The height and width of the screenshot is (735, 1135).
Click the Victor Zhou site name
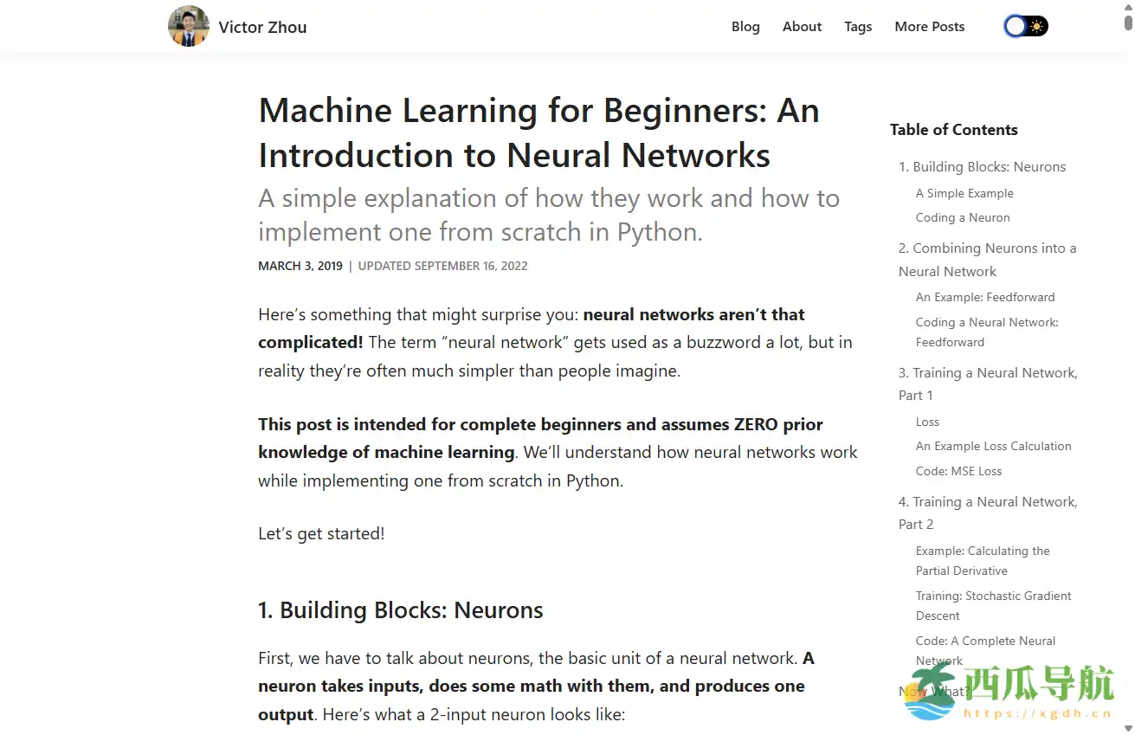point(262,27)
